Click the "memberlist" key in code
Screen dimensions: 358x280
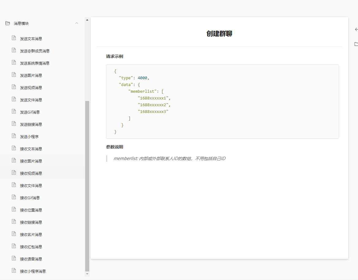pos(143,91)
